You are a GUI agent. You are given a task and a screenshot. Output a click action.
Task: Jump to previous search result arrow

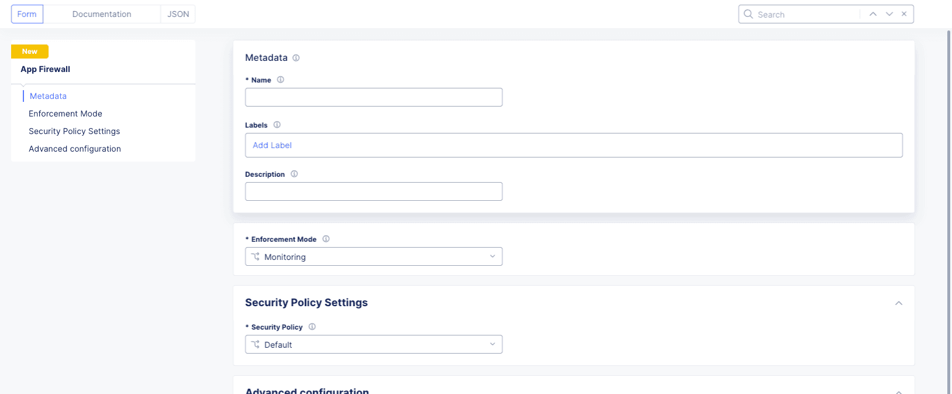(872, 14)
